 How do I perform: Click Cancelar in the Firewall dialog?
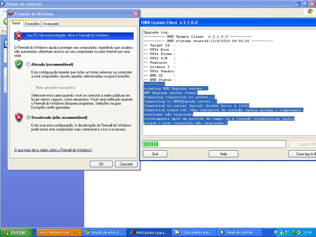pyautogui.click(x=126, y=164)
